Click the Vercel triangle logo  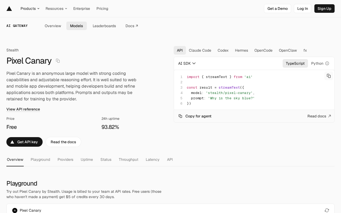[9, 9]
